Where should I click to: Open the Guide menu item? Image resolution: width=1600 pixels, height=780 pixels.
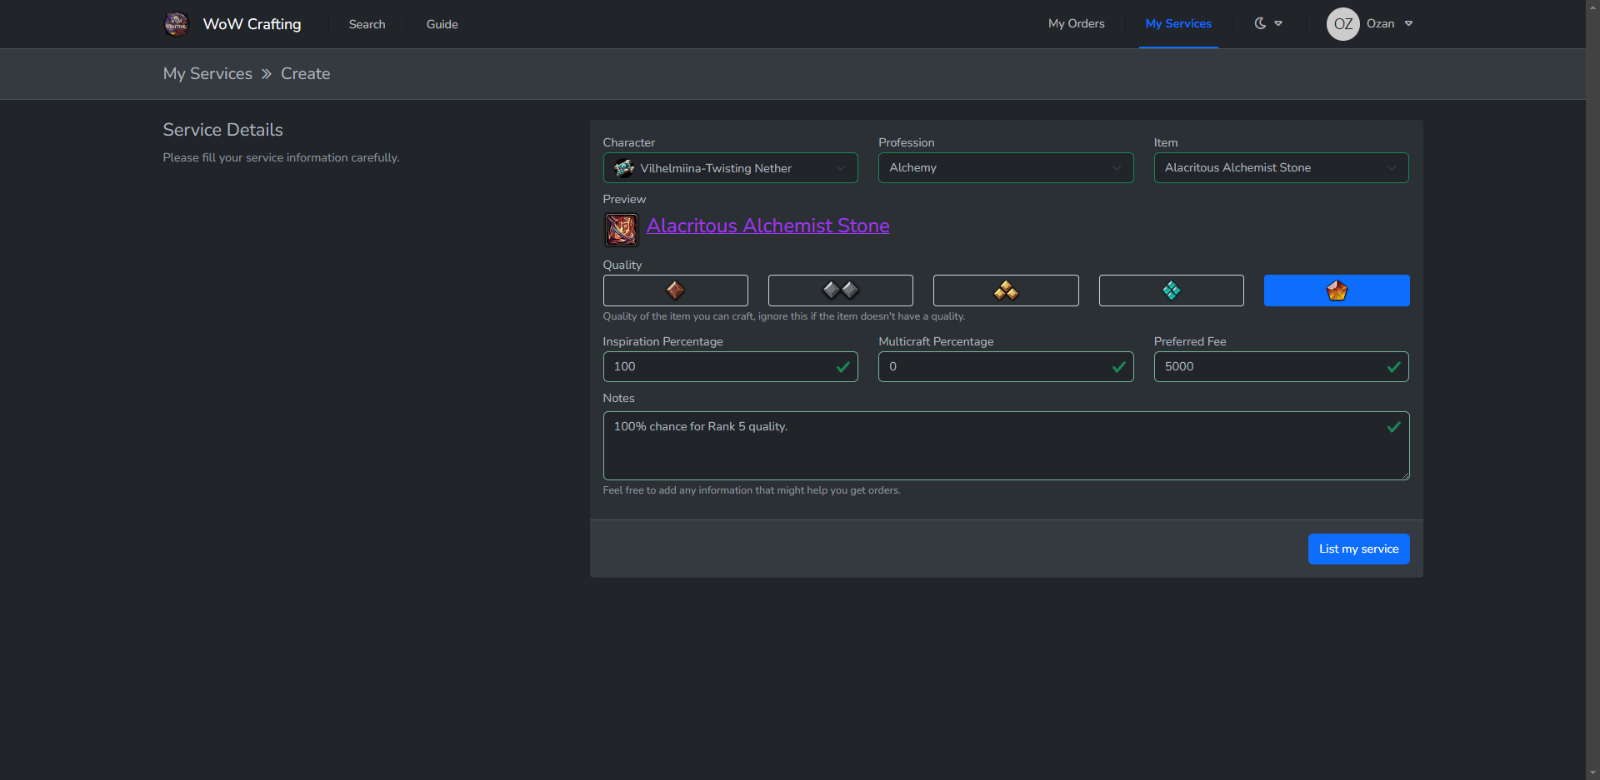442,24
